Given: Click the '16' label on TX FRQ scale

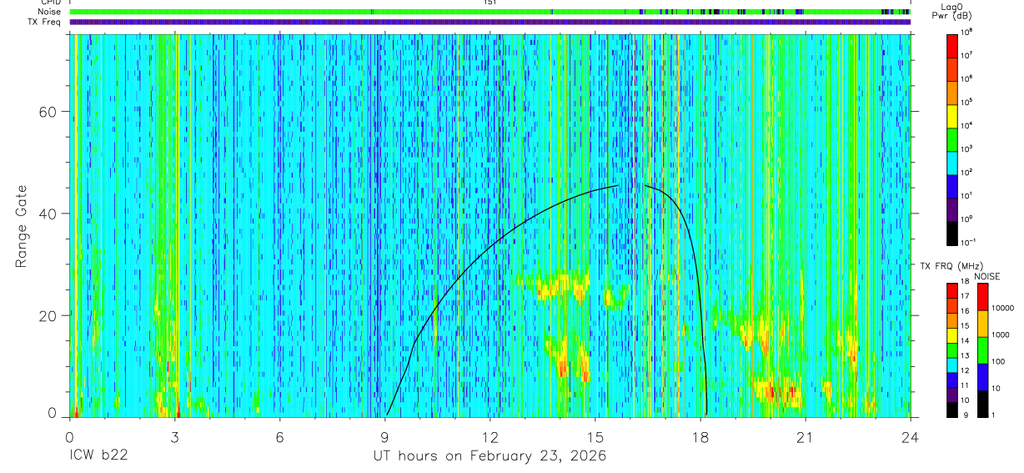Looking at the screenshot, I should pos(964,311).
